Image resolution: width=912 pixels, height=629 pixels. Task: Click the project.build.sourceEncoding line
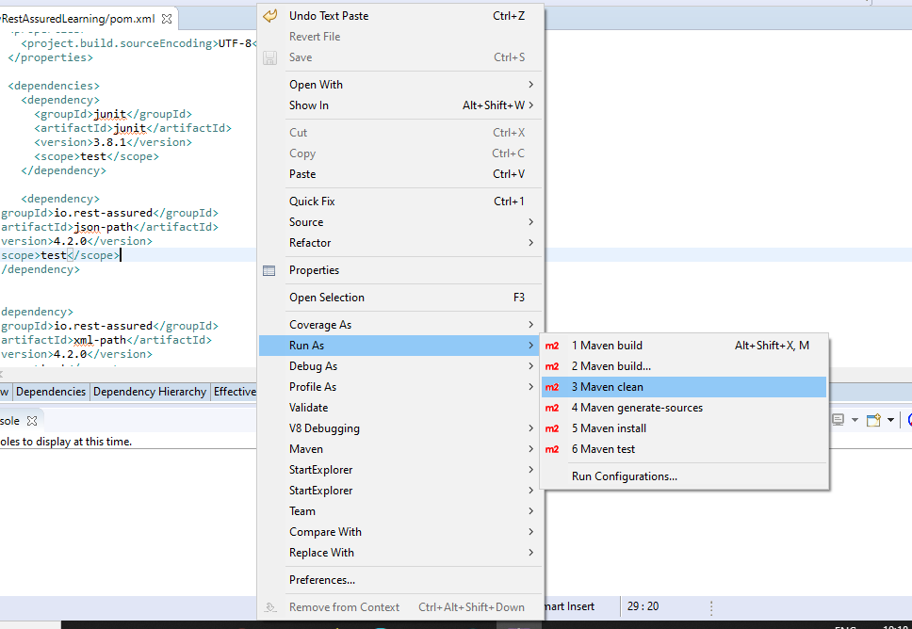pos(138,43)
